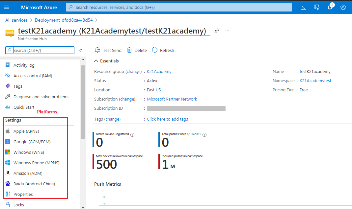Collapse the left sidebar with double chevron
This screenshot has height=209, width=352.
click(81, 50)
